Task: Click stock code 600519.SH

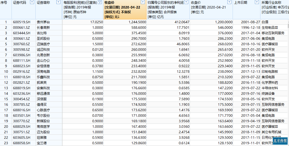Action: pos(22,22)
